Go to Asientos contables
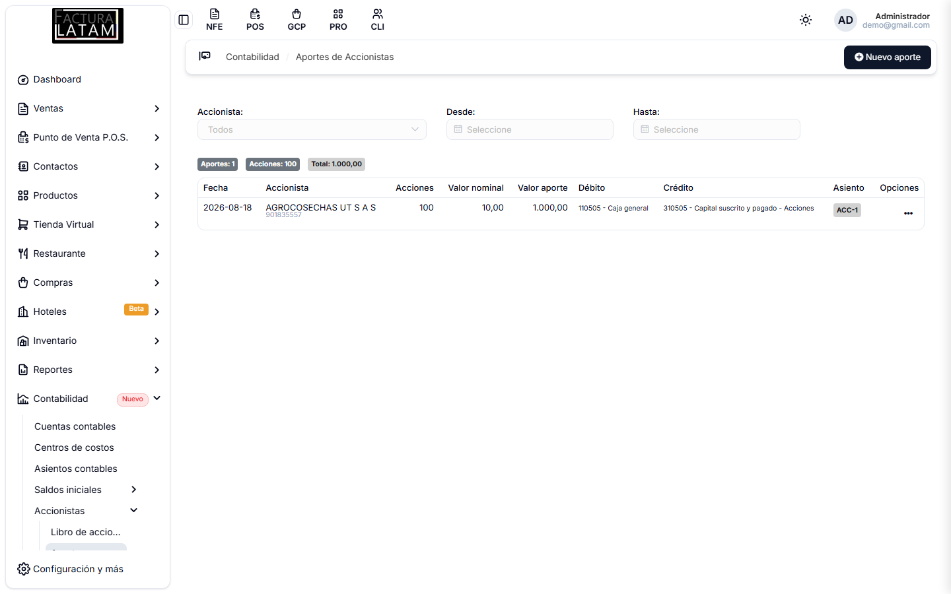 76,469
